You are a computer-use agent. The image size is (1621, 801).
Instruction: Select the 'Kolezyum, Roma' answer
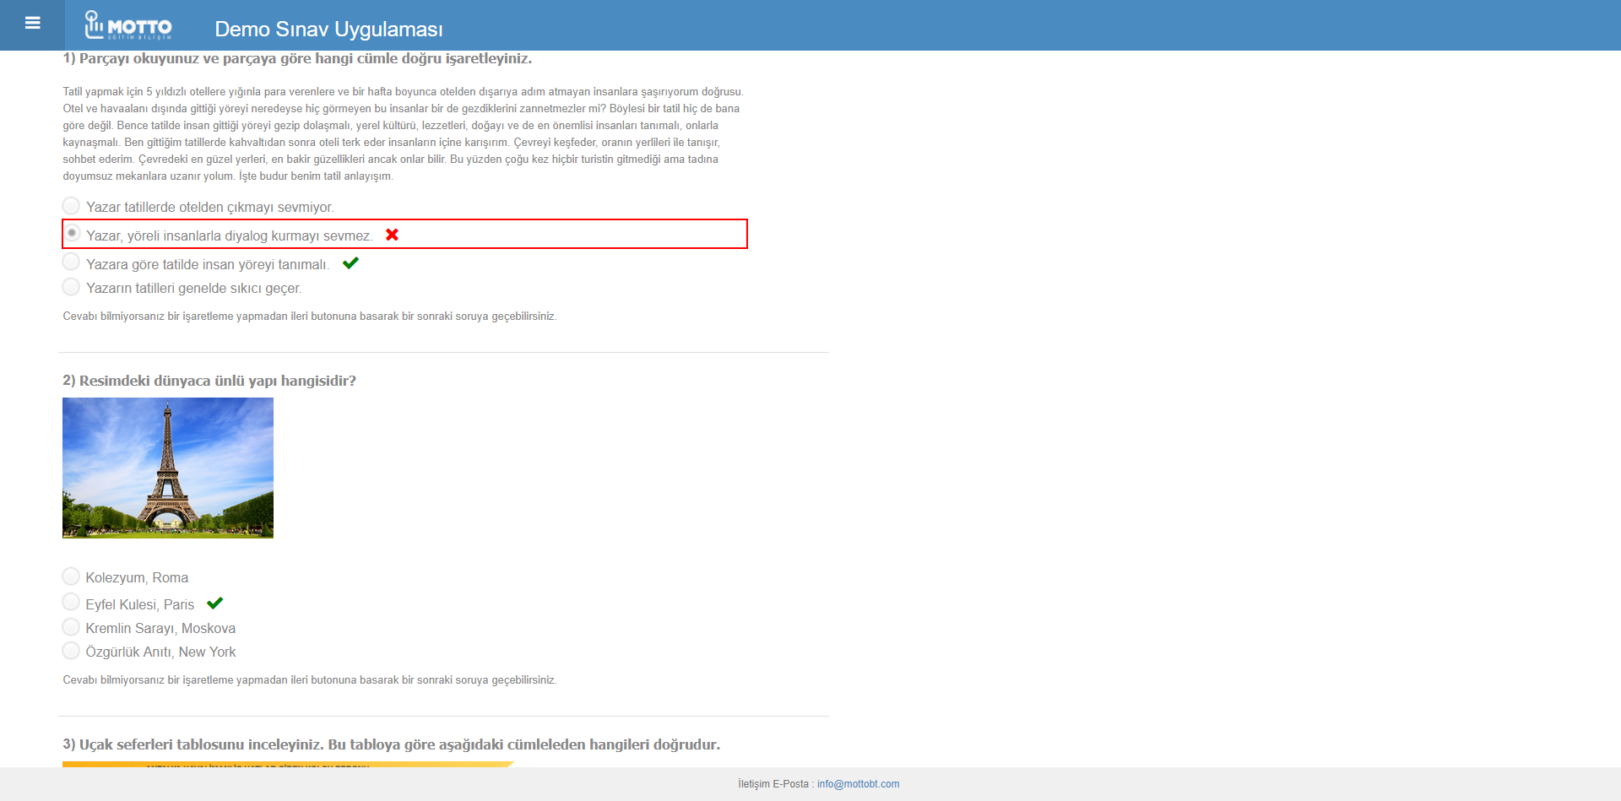(x=72, y=576)
